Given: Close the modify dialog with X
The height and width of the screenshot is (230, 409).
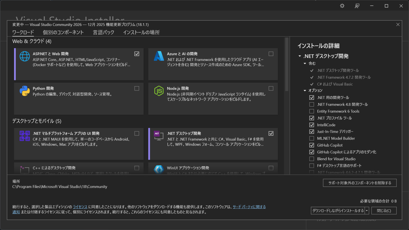Looking at the screenshot, I should tap(398, 24).
